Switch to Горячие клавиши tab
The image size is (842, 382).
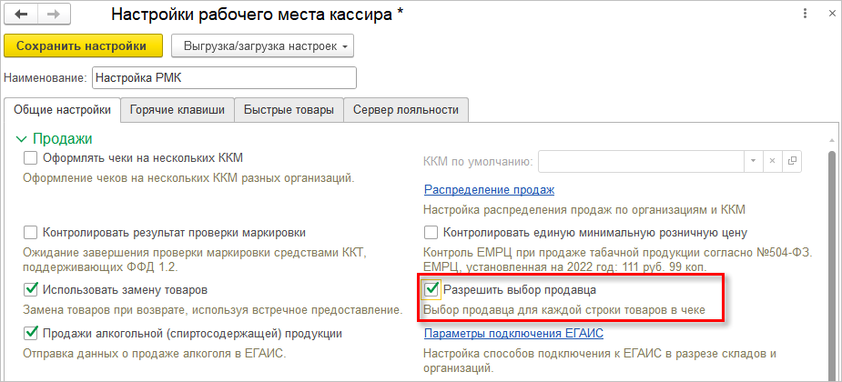click(178, 110)
